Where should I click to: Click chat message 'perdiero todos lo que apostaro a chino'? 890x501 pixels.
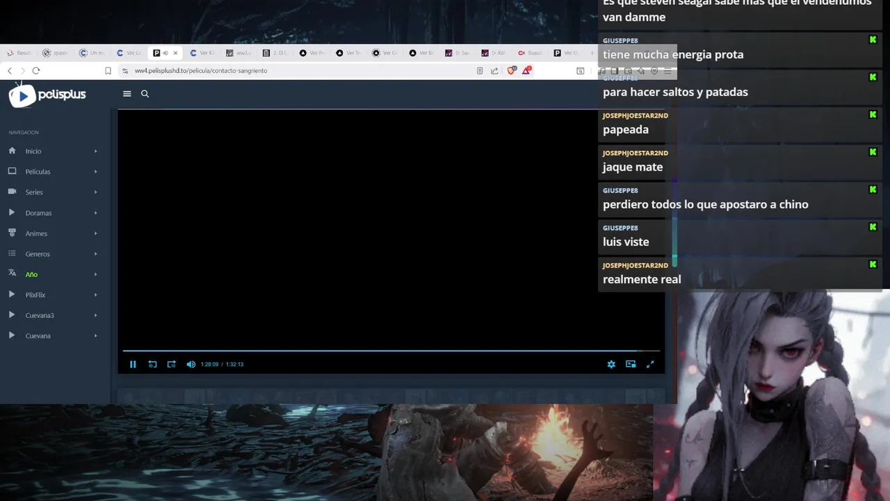pyautogui.click(x=706, y=205)
